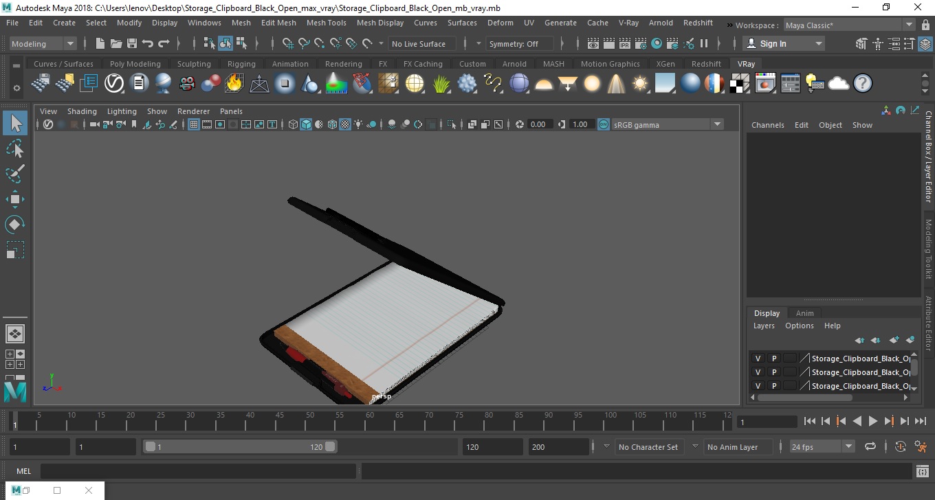Expand the snap options arrow before No Live Surface
Image resolution: width=935 pixels, height=500 pixels.
[382, 43]
